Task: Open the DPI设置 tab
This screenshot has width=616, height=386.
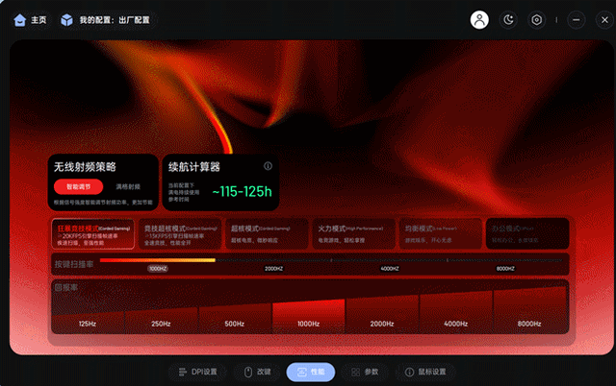Action: tap(200, 372)
